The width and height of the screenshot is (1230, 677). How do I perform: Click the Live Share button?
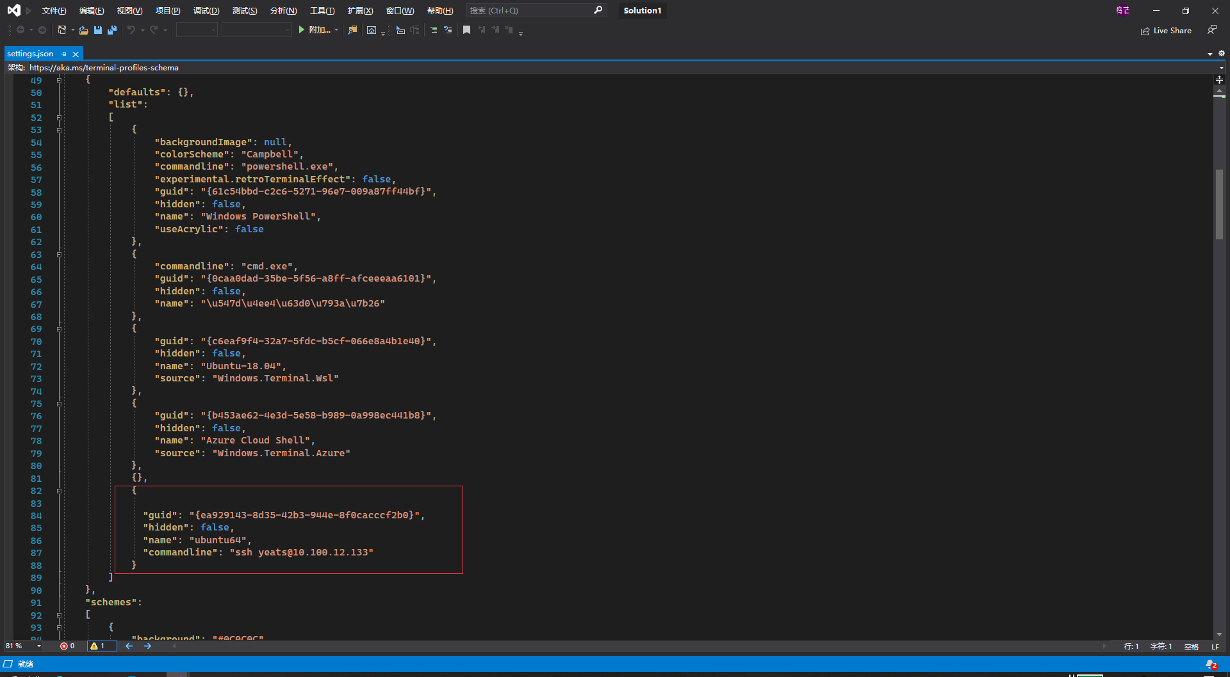(1166, 31)
